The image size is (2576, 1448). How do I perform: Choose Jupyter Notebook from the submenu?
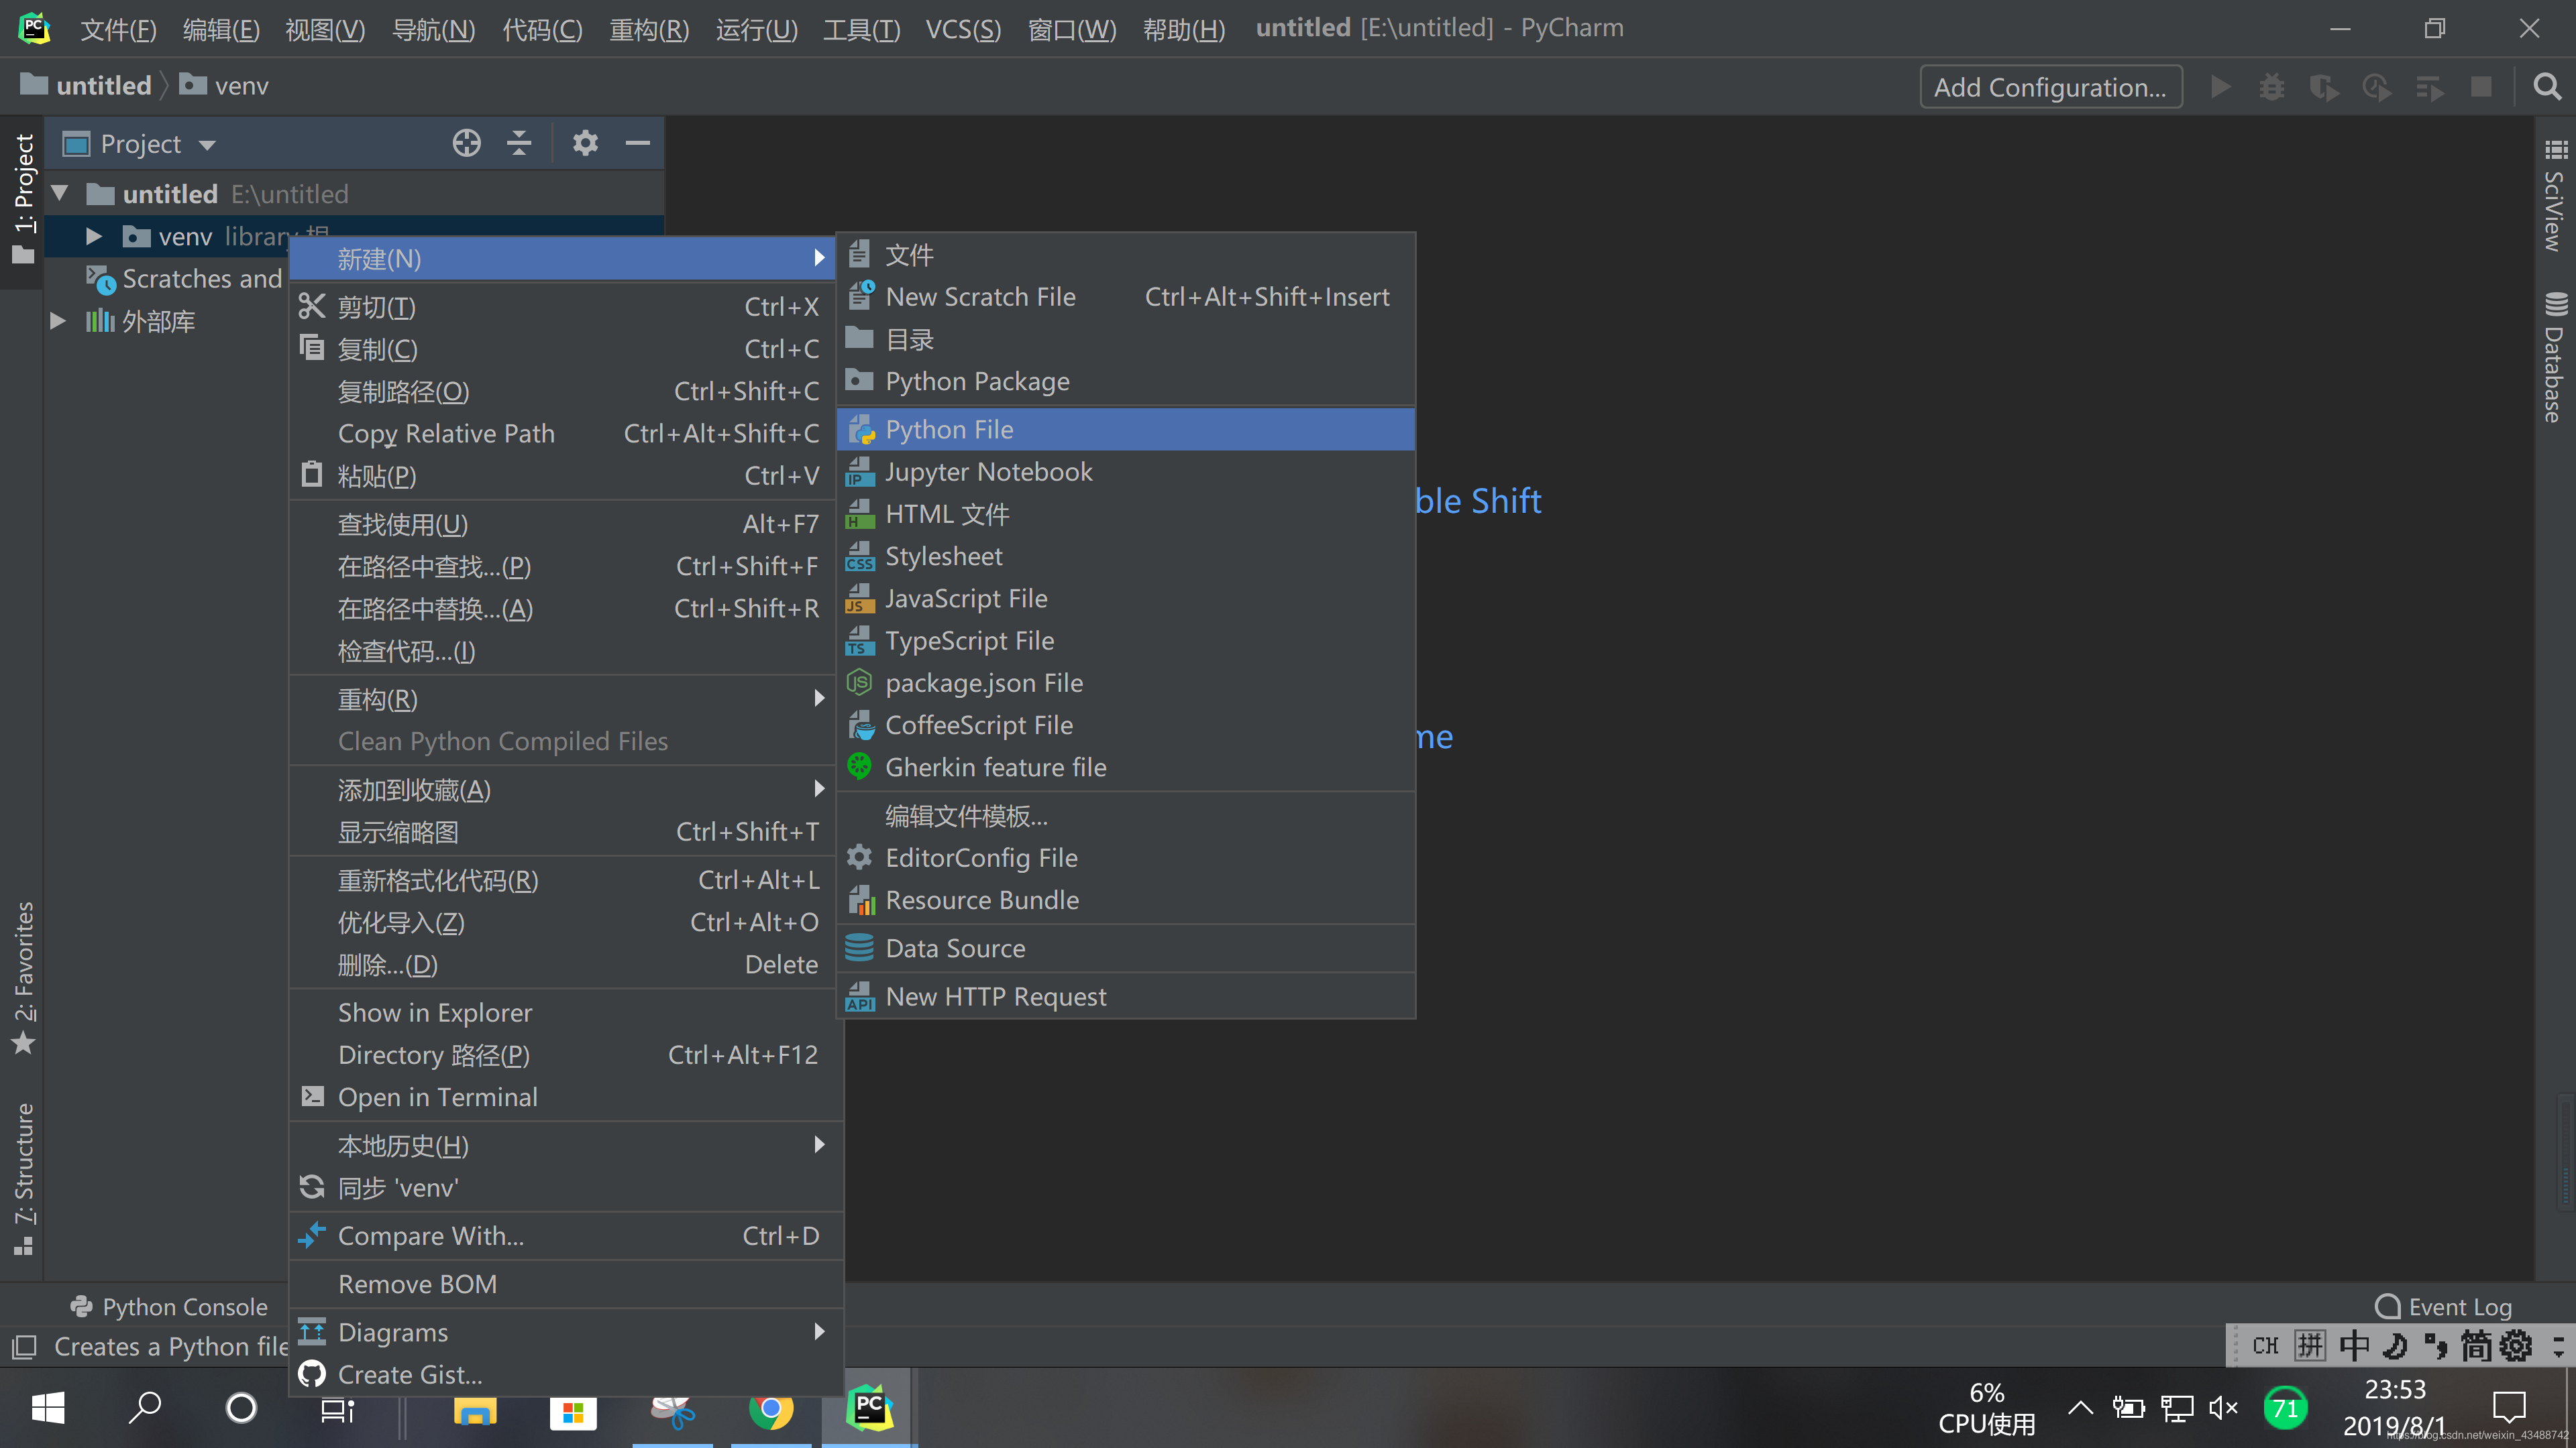(1126, 472)
